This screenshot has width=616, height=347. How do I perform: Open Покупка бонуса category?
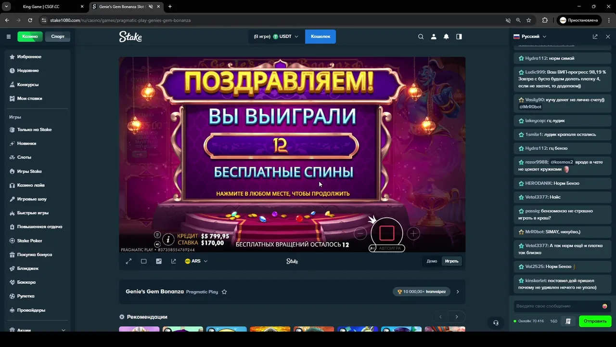[36, 254]
